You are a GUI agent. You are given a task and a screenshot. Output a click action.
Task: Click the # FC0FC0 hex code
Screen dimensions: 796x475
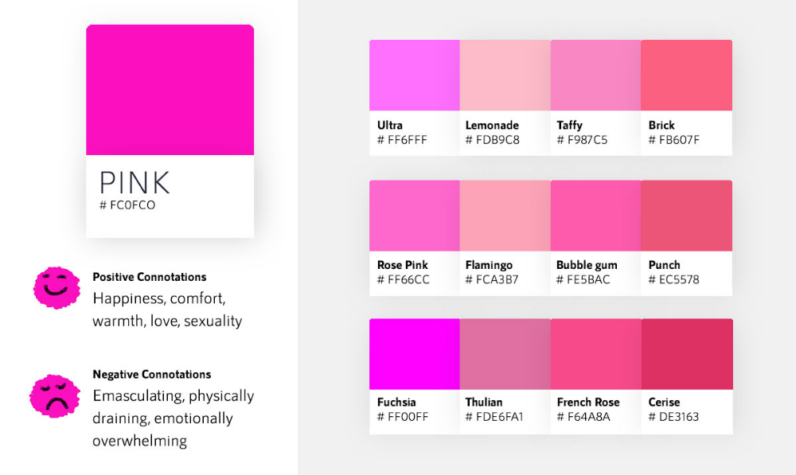pos(127,205)
